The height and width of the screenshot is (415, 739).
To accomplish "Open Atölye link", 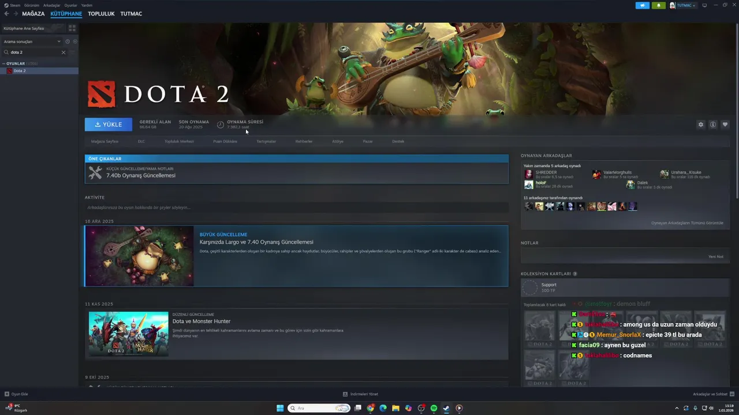I will [338, 141].
